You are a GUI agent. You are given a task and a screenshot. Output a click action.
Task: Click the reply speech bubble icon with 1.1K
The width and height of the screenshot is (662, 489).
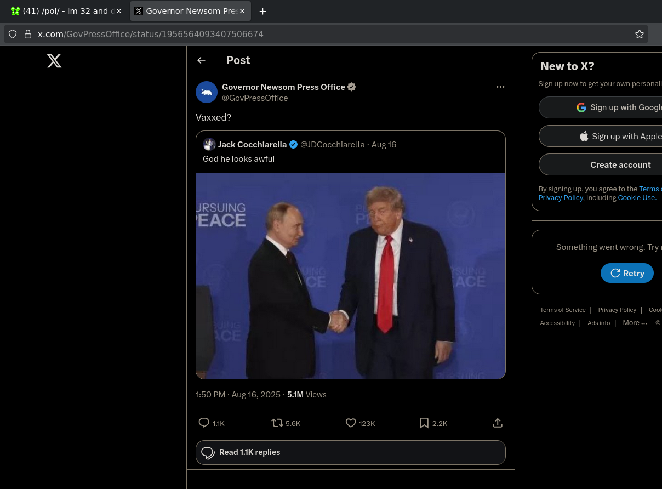tap(204, 423)
